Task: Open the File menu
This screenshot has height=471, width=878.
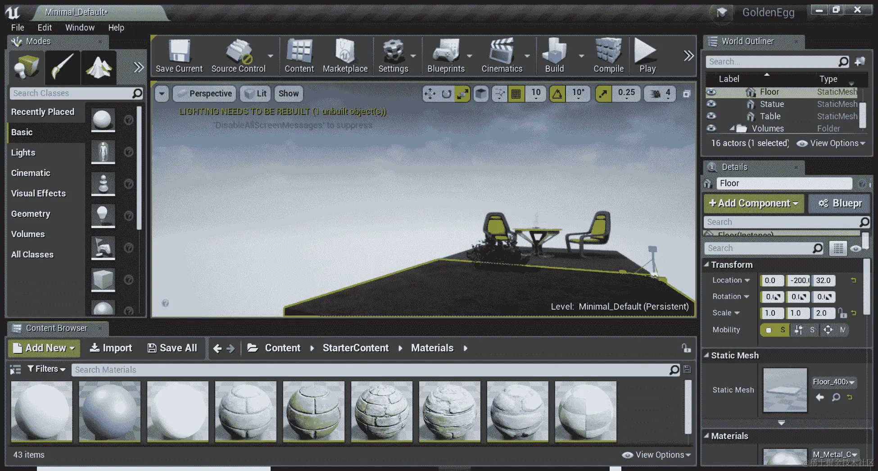Action: click(x=18, y=27)
